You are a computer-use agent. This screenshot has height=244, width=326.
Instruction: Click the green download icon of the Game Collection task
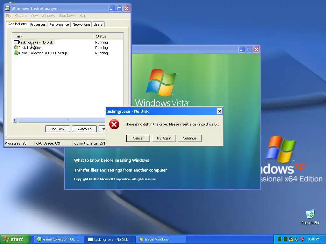16,53
